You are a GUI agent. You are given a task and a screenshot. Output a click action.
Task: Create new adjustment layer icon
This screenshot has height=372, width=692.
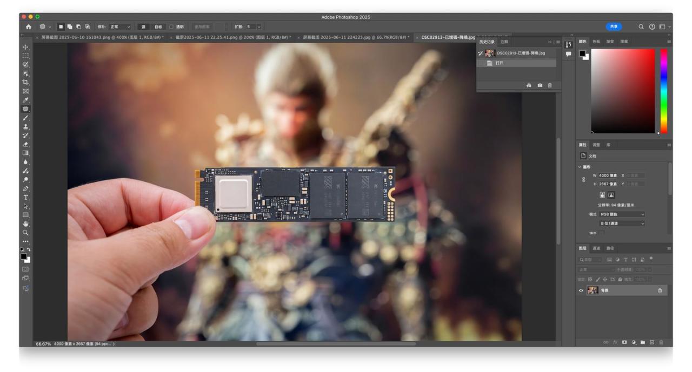634,342
